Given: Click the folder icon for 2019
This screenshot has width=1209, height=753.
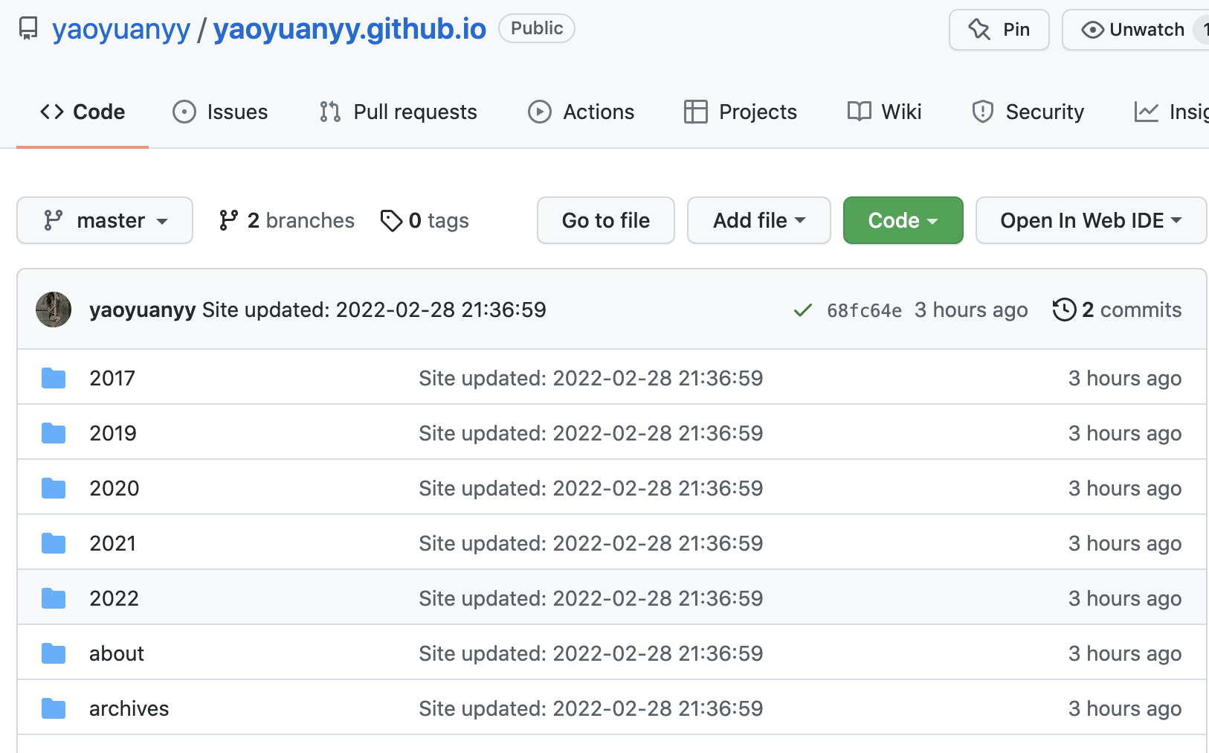Looking at the screenshot, I should pyautogui.click(x=54, y=433).
